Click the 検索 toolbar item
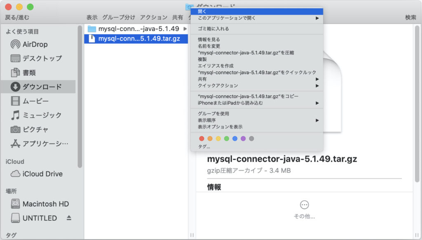The width and height of the screenshot is (422, 240). (x=411, y=17)
